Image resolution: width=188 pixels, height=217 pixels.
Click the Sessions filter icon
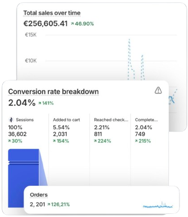11,120
